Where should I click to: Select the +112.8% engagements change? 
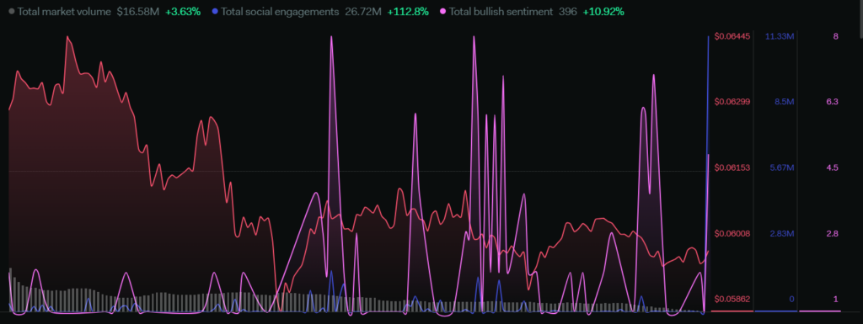coord(408,11)
